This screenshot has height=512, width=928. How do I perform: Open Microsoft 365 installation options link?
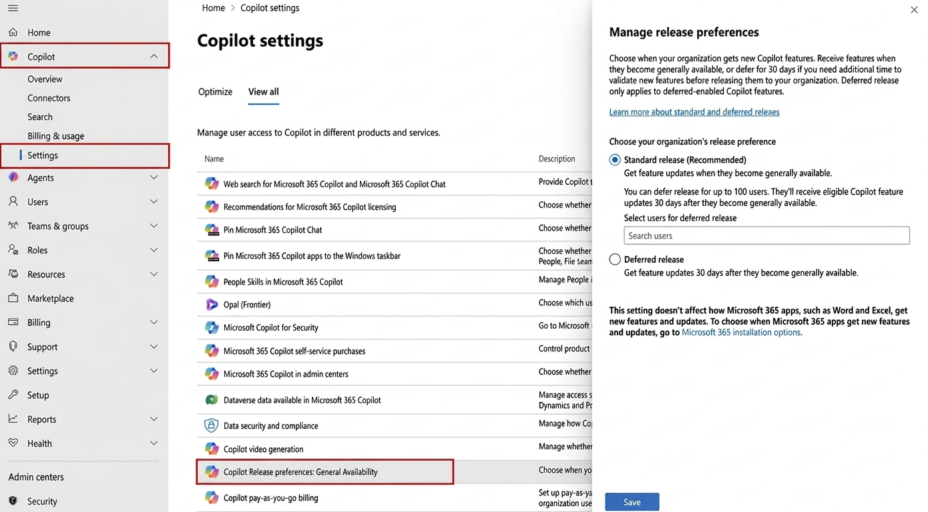[741, 332]
